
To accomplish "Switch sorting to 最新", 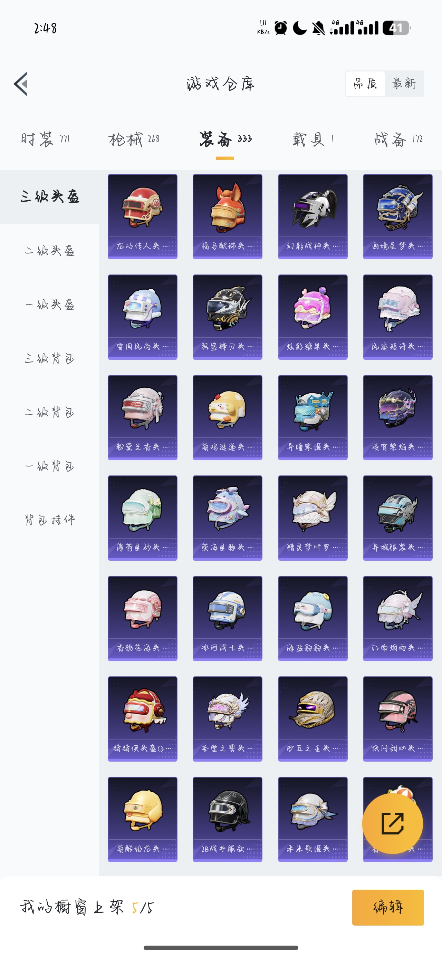I will (404, 84).
